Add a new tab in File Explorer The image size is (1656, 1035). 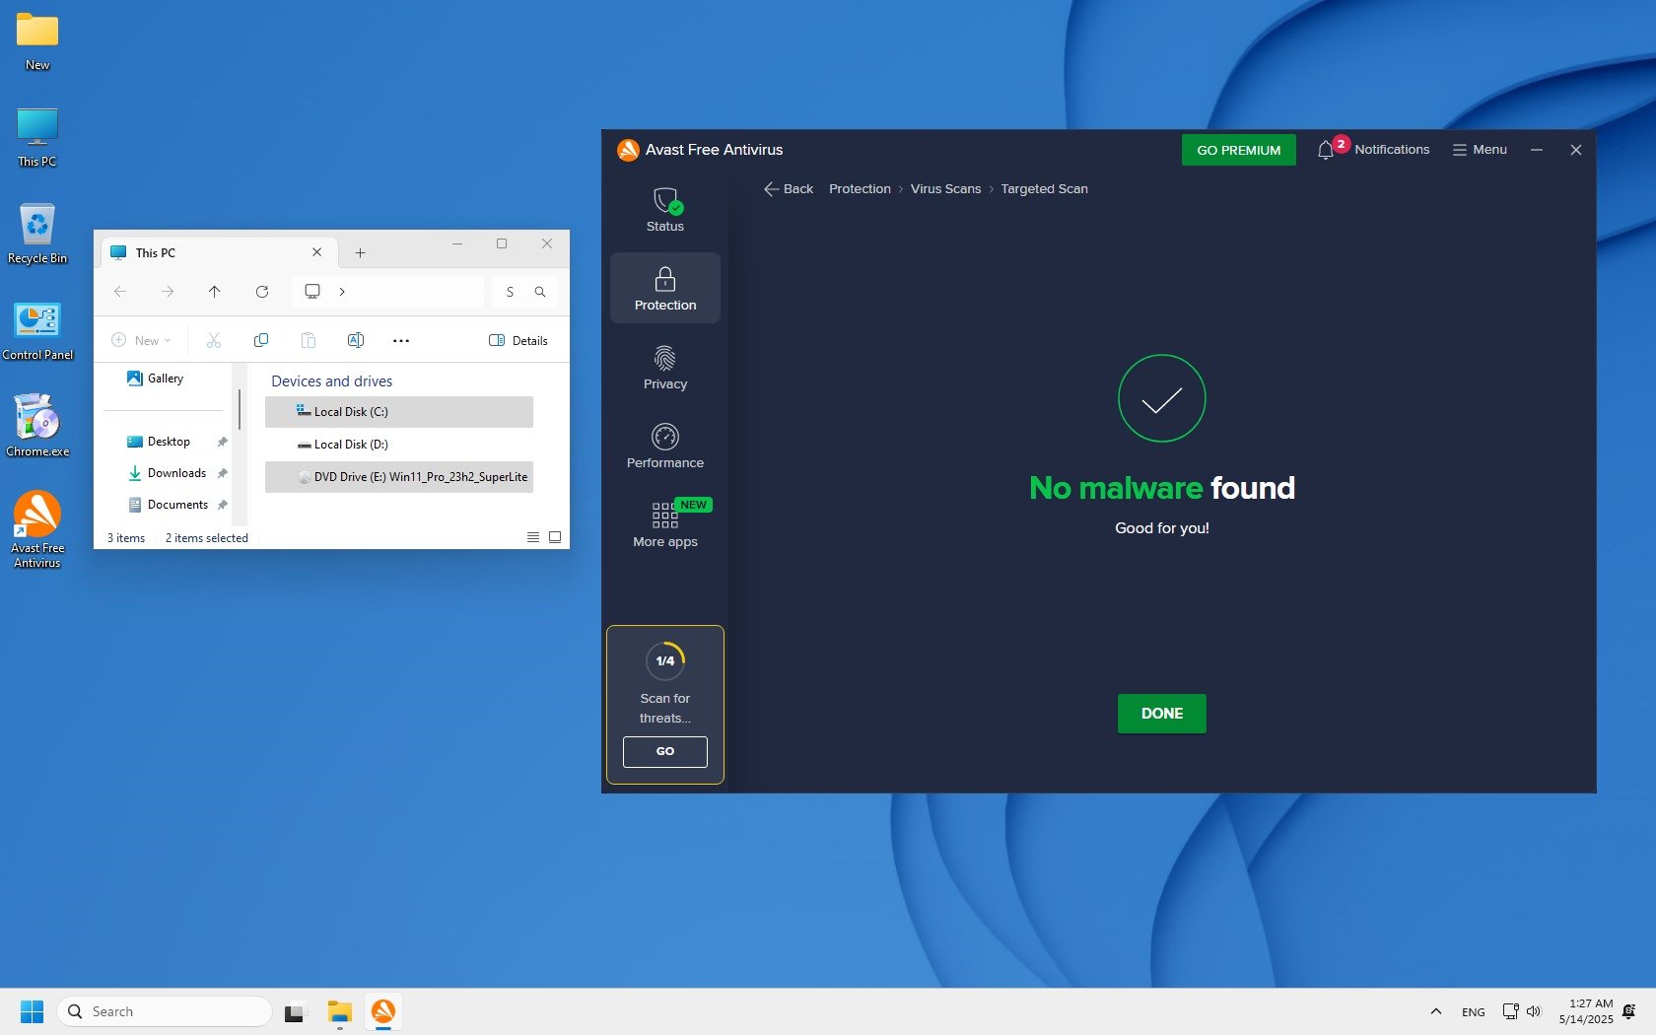click(x=361, y=253)
